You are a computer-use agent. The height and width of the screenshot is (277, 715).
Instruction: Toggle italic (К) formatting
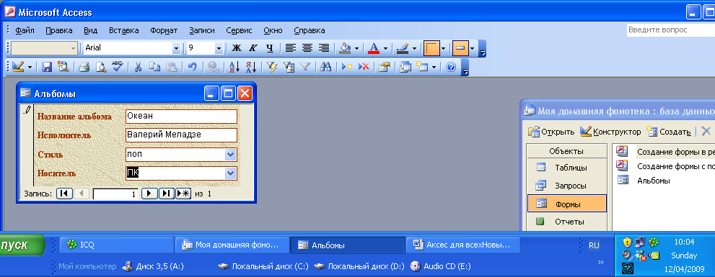pyautogui.click(x=253, y=47)
